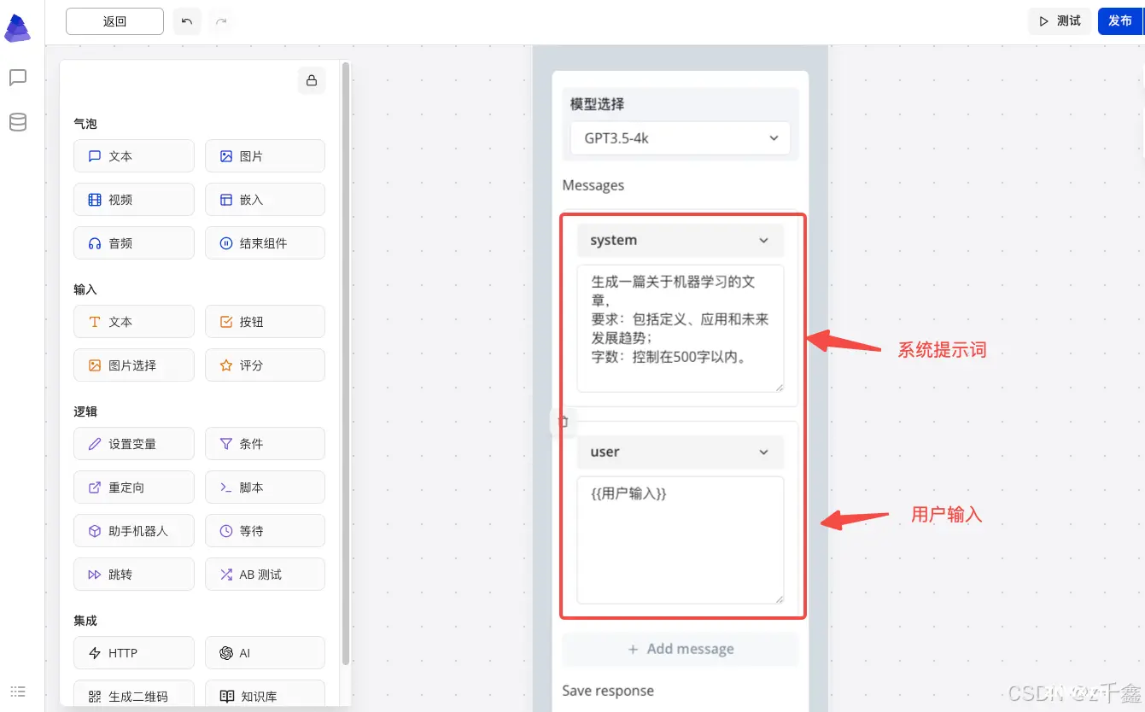Add a 设置变量 logic block

click(134, 444)
